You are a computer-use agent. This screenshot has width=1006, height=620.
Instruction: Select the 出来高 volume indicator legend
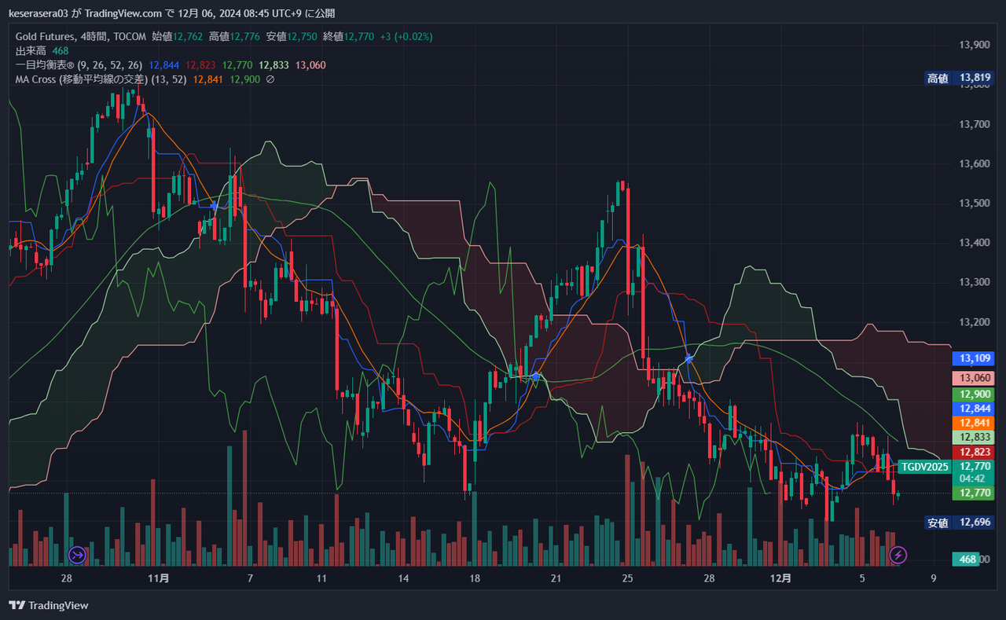(42, 50)
